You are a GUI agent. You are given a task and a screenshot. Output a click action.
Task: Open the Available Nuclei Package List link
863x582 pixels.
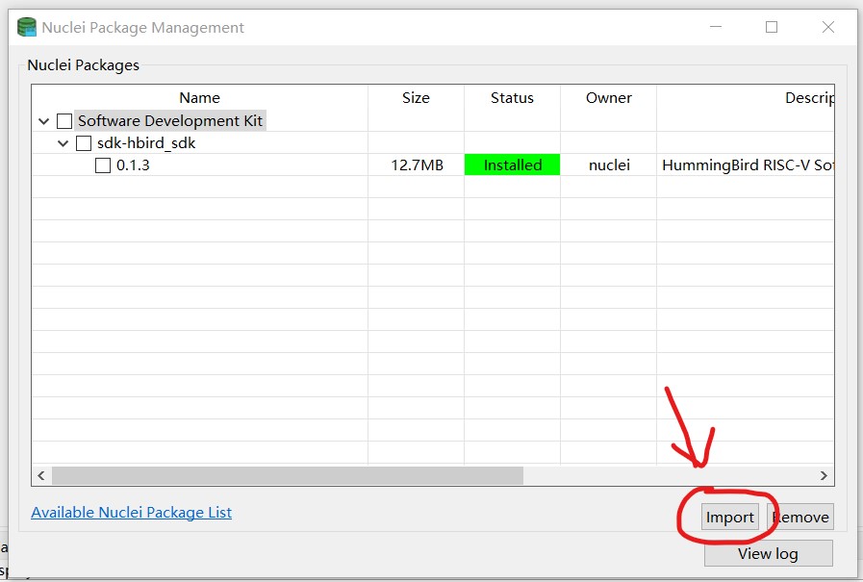tap(131, 513)
